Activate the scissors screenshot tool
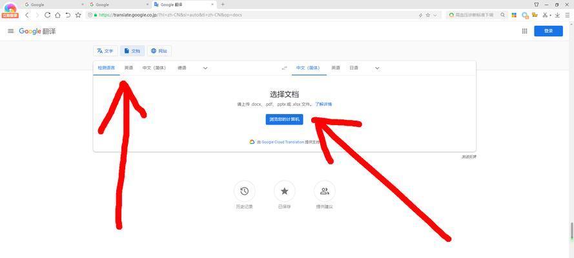 tap(545, 15)
